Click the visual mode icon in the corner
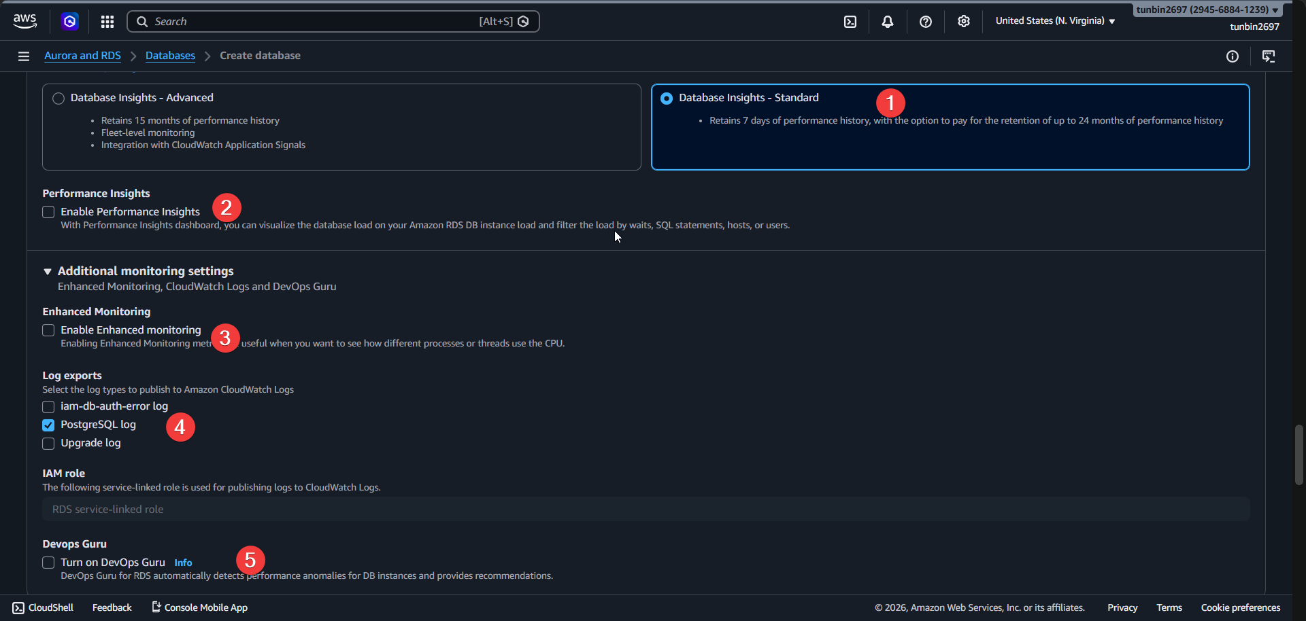The height and width of the screenshot is (621, 1306). [1269, 56]
